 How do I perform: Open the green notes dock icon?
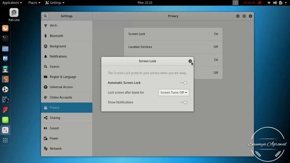[x=5, y=120]
